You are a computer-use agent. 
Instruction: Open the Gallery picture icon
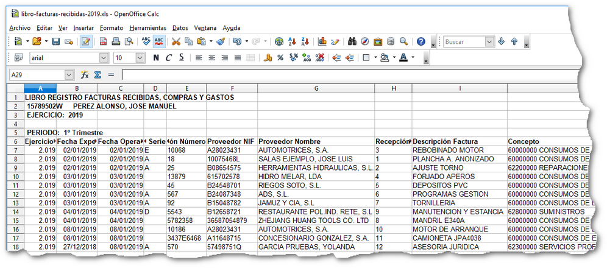[x=378, y=41]
